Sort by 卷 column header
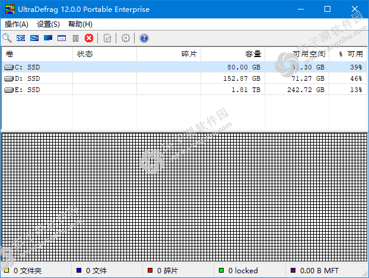 coord(37,54)
